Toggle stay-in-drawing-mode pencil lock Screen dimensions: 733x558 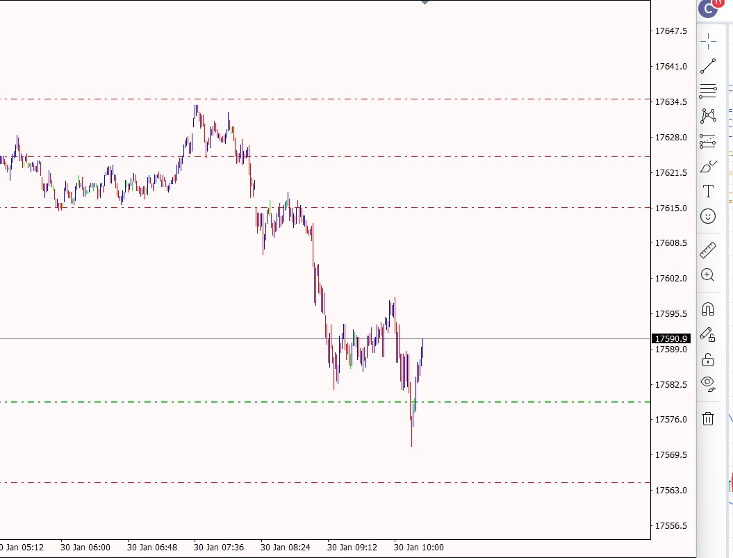[x=708, y=334]
